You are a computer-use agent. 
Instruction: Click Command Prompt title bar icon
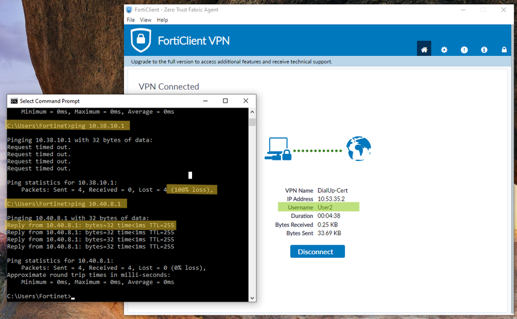[14, 101]
